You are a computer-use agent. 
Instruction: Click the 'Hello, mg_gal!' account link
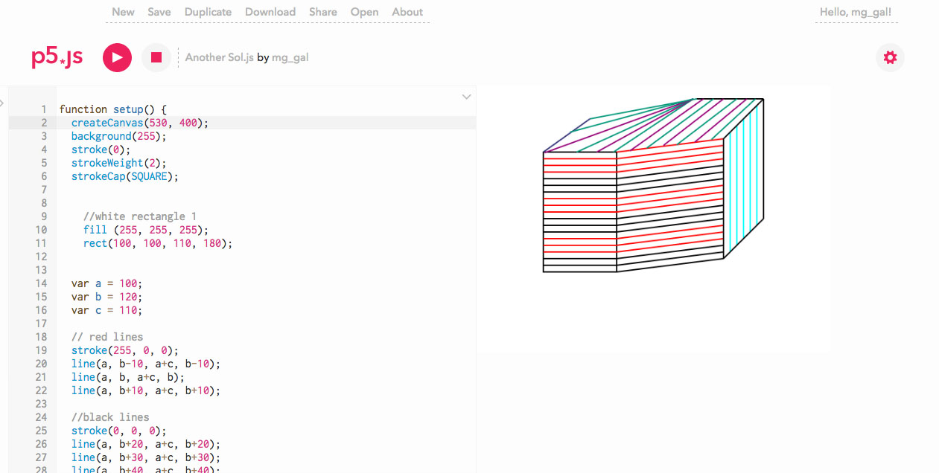click(x=856, y=12)
